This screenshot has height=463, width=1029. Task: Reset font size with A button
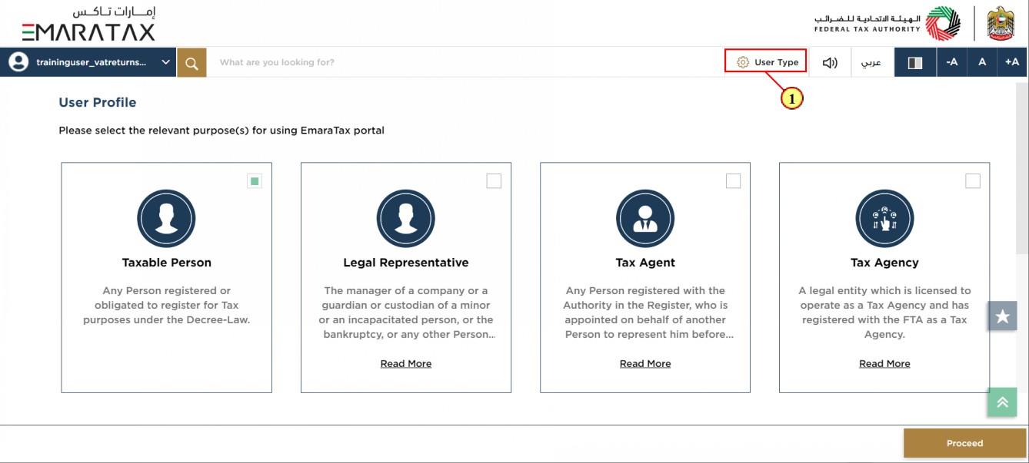[x=982, y=62]
